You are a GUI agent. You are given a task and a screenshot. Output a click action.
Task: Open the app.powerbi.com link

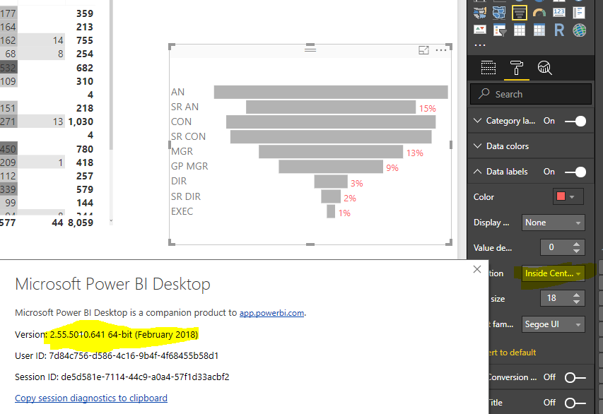271,313
